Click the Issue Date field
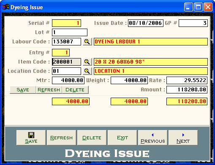This screenshot has width=215, height=165. pos(146,23)
